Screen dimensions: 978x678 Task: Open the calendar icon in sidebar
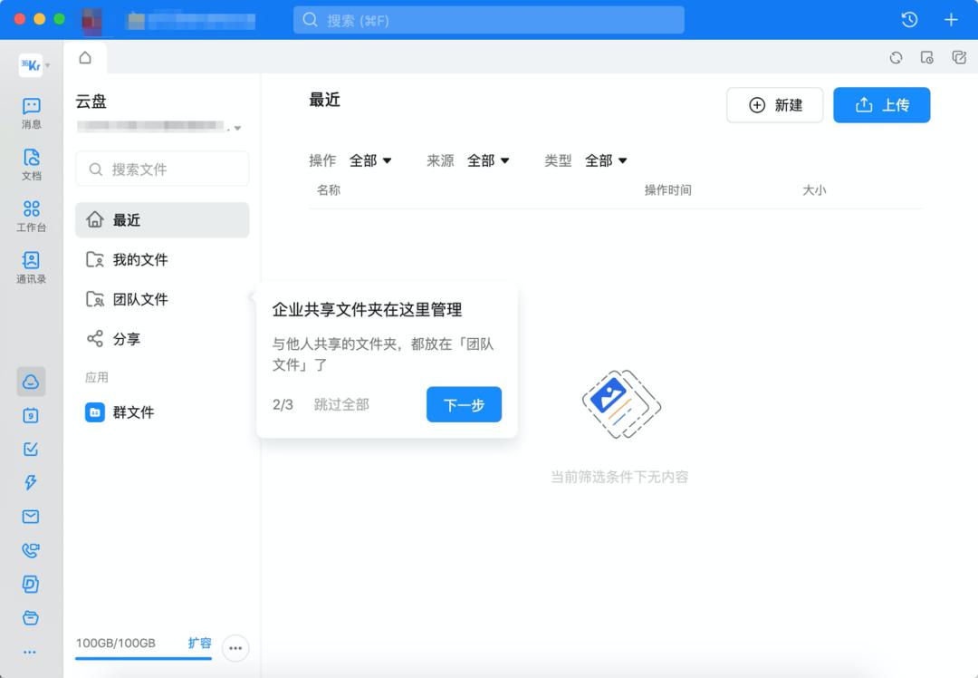click(31, 415)
